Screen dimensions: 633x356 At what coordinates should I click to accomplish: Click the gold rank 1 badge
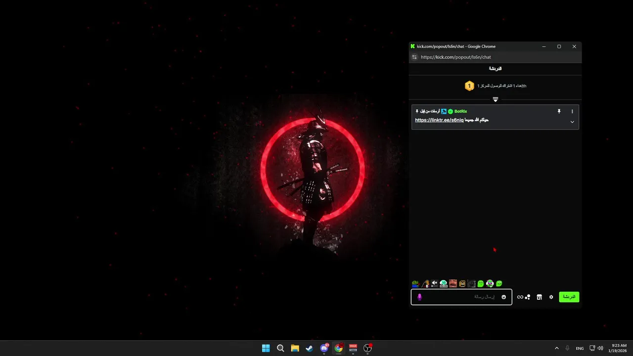click(469, 86)
